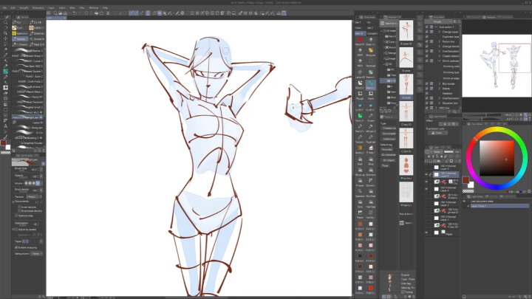
Task: Toggle checkbox for Blur border action
Action: pos(427,83)
